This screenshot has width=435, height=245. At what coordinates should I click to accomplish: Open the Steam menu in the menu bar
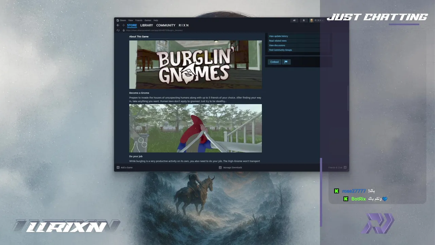(x=123, y=20)
